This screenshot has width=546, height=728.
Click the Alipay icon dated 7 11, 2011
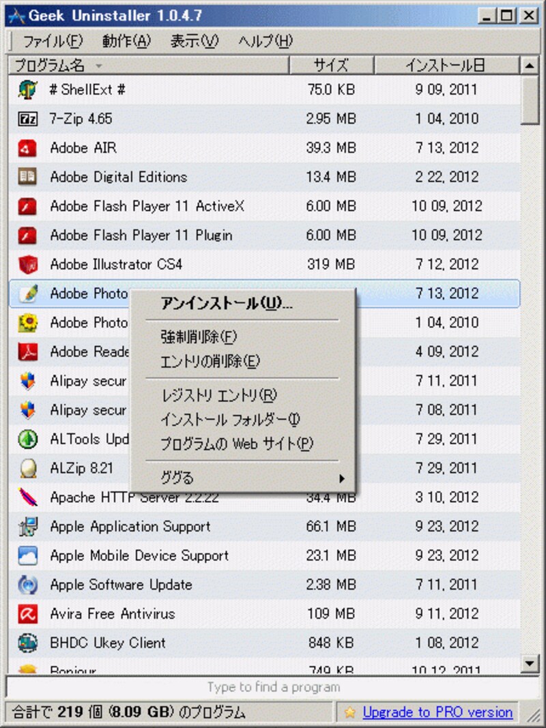point(27,381)
